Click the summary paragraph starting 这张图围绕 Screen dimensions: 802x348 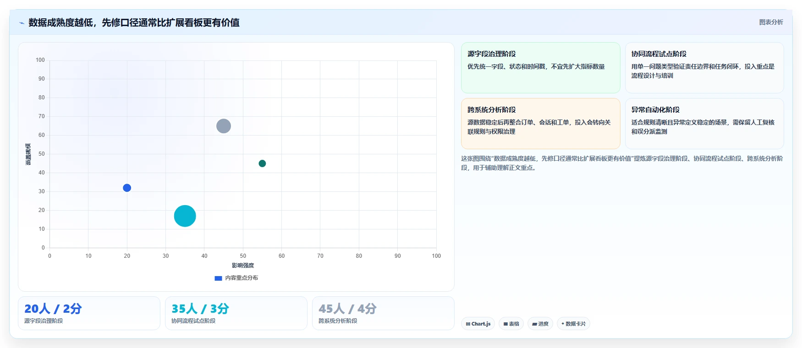point(622,163)
